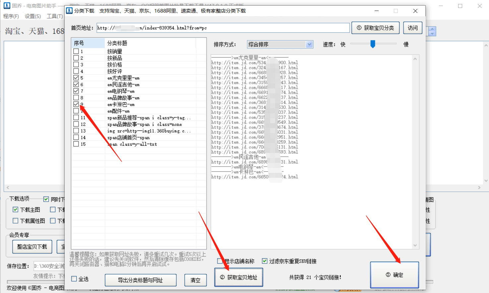Viewport: 489px width, 293px height.
Task: Check the em品牌故事-em row 8 checkbox
Action: (76, 98)
